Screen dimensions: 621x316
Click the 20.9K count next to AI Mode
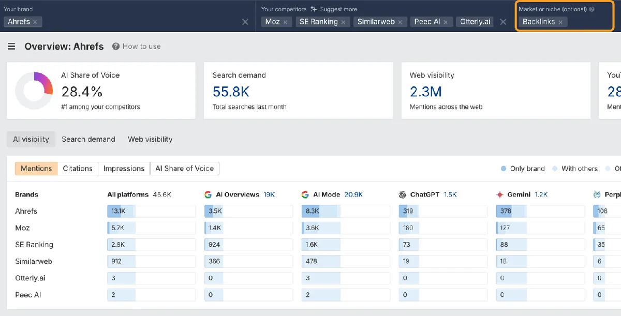[353, 195]
